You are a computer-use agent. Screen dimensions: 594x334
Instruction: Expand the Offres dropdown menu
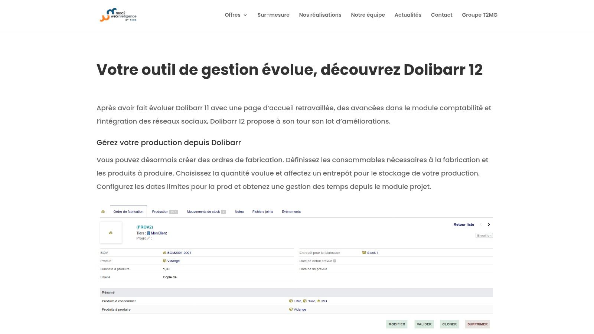click(236, 15)
